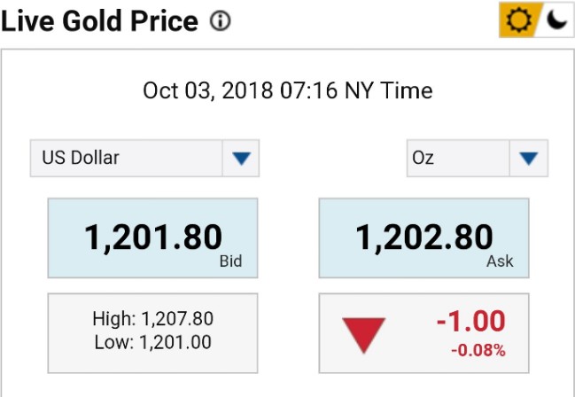Select the 1,202.80 ask price
Viewport: 575px width, 397px height.
pyautogui.click(x=423, y=237)
